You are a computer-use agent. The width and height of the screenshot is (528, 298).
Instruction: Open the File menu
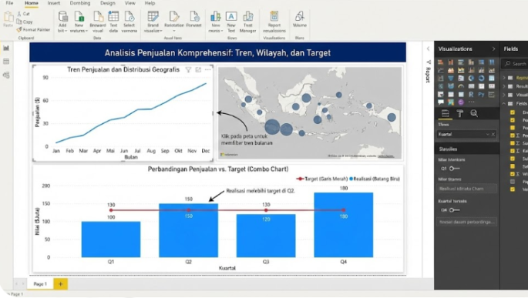point(9,3)
